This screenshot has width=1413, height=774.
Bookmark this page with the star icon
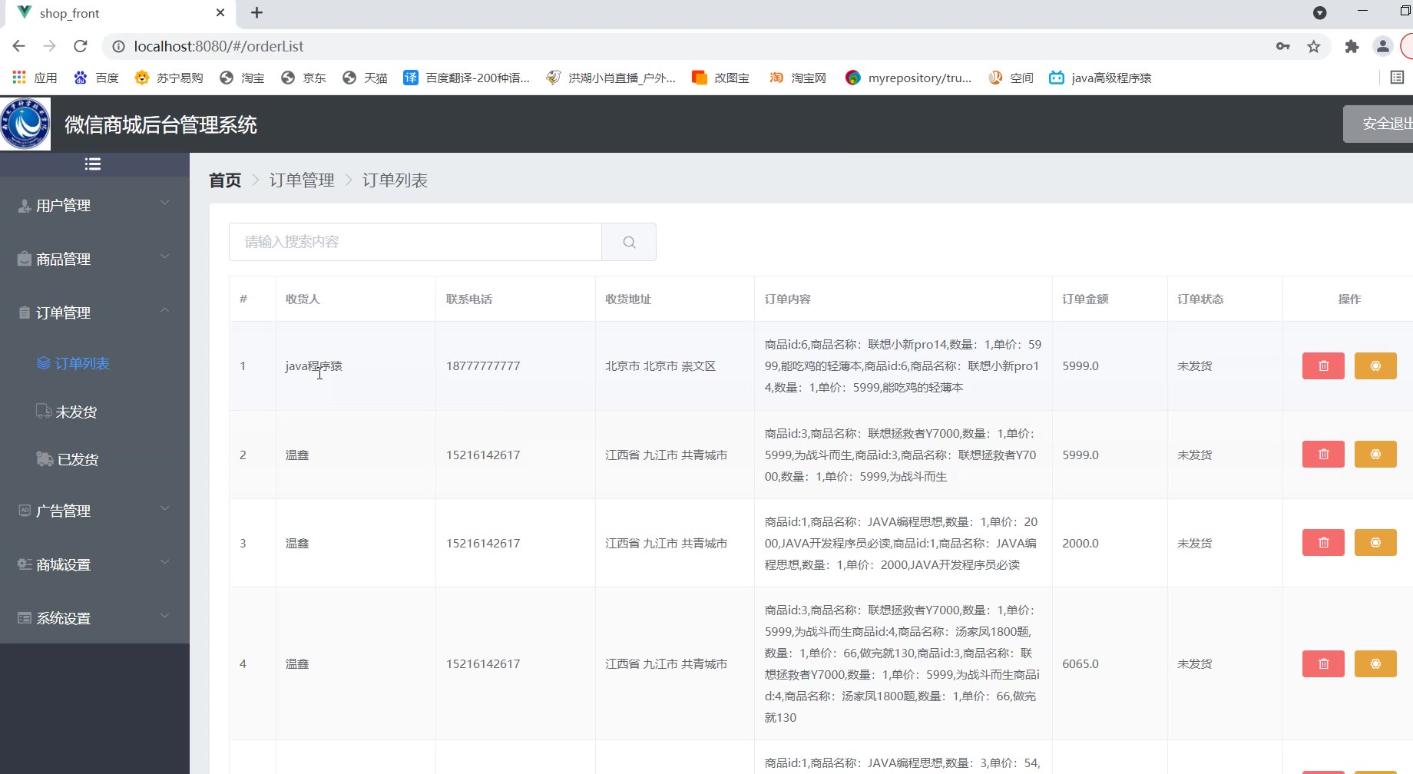pyautogui.click(x=1314, y=46)
